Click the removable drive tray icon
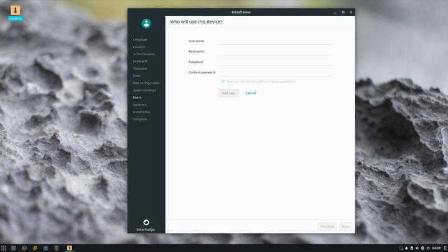448x252 pixels. tap(412, 248)
